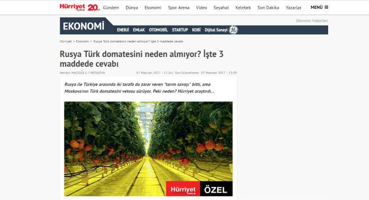This screenshot has width=369, height=200.
Task: Open Spor Arena from navigation bar
Action: tap(179, 7)
